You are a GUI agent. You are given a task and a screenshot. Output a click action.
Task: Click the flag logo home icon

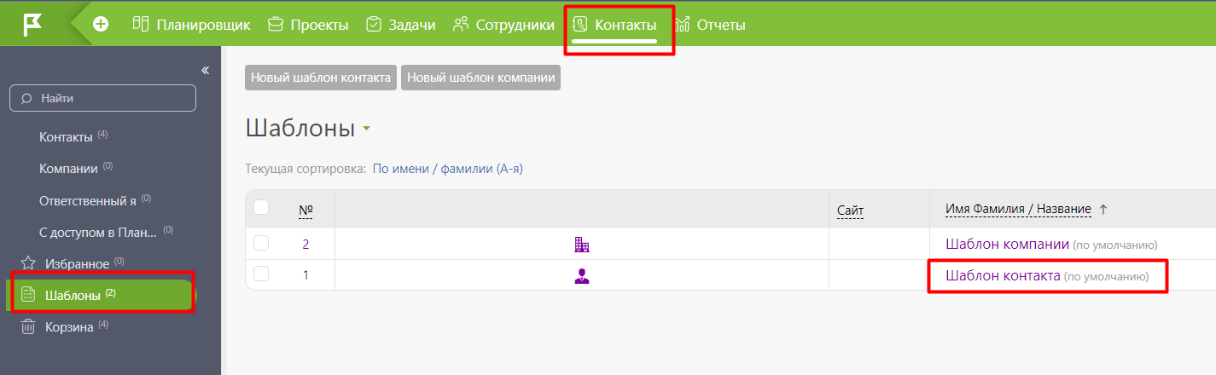32,24
